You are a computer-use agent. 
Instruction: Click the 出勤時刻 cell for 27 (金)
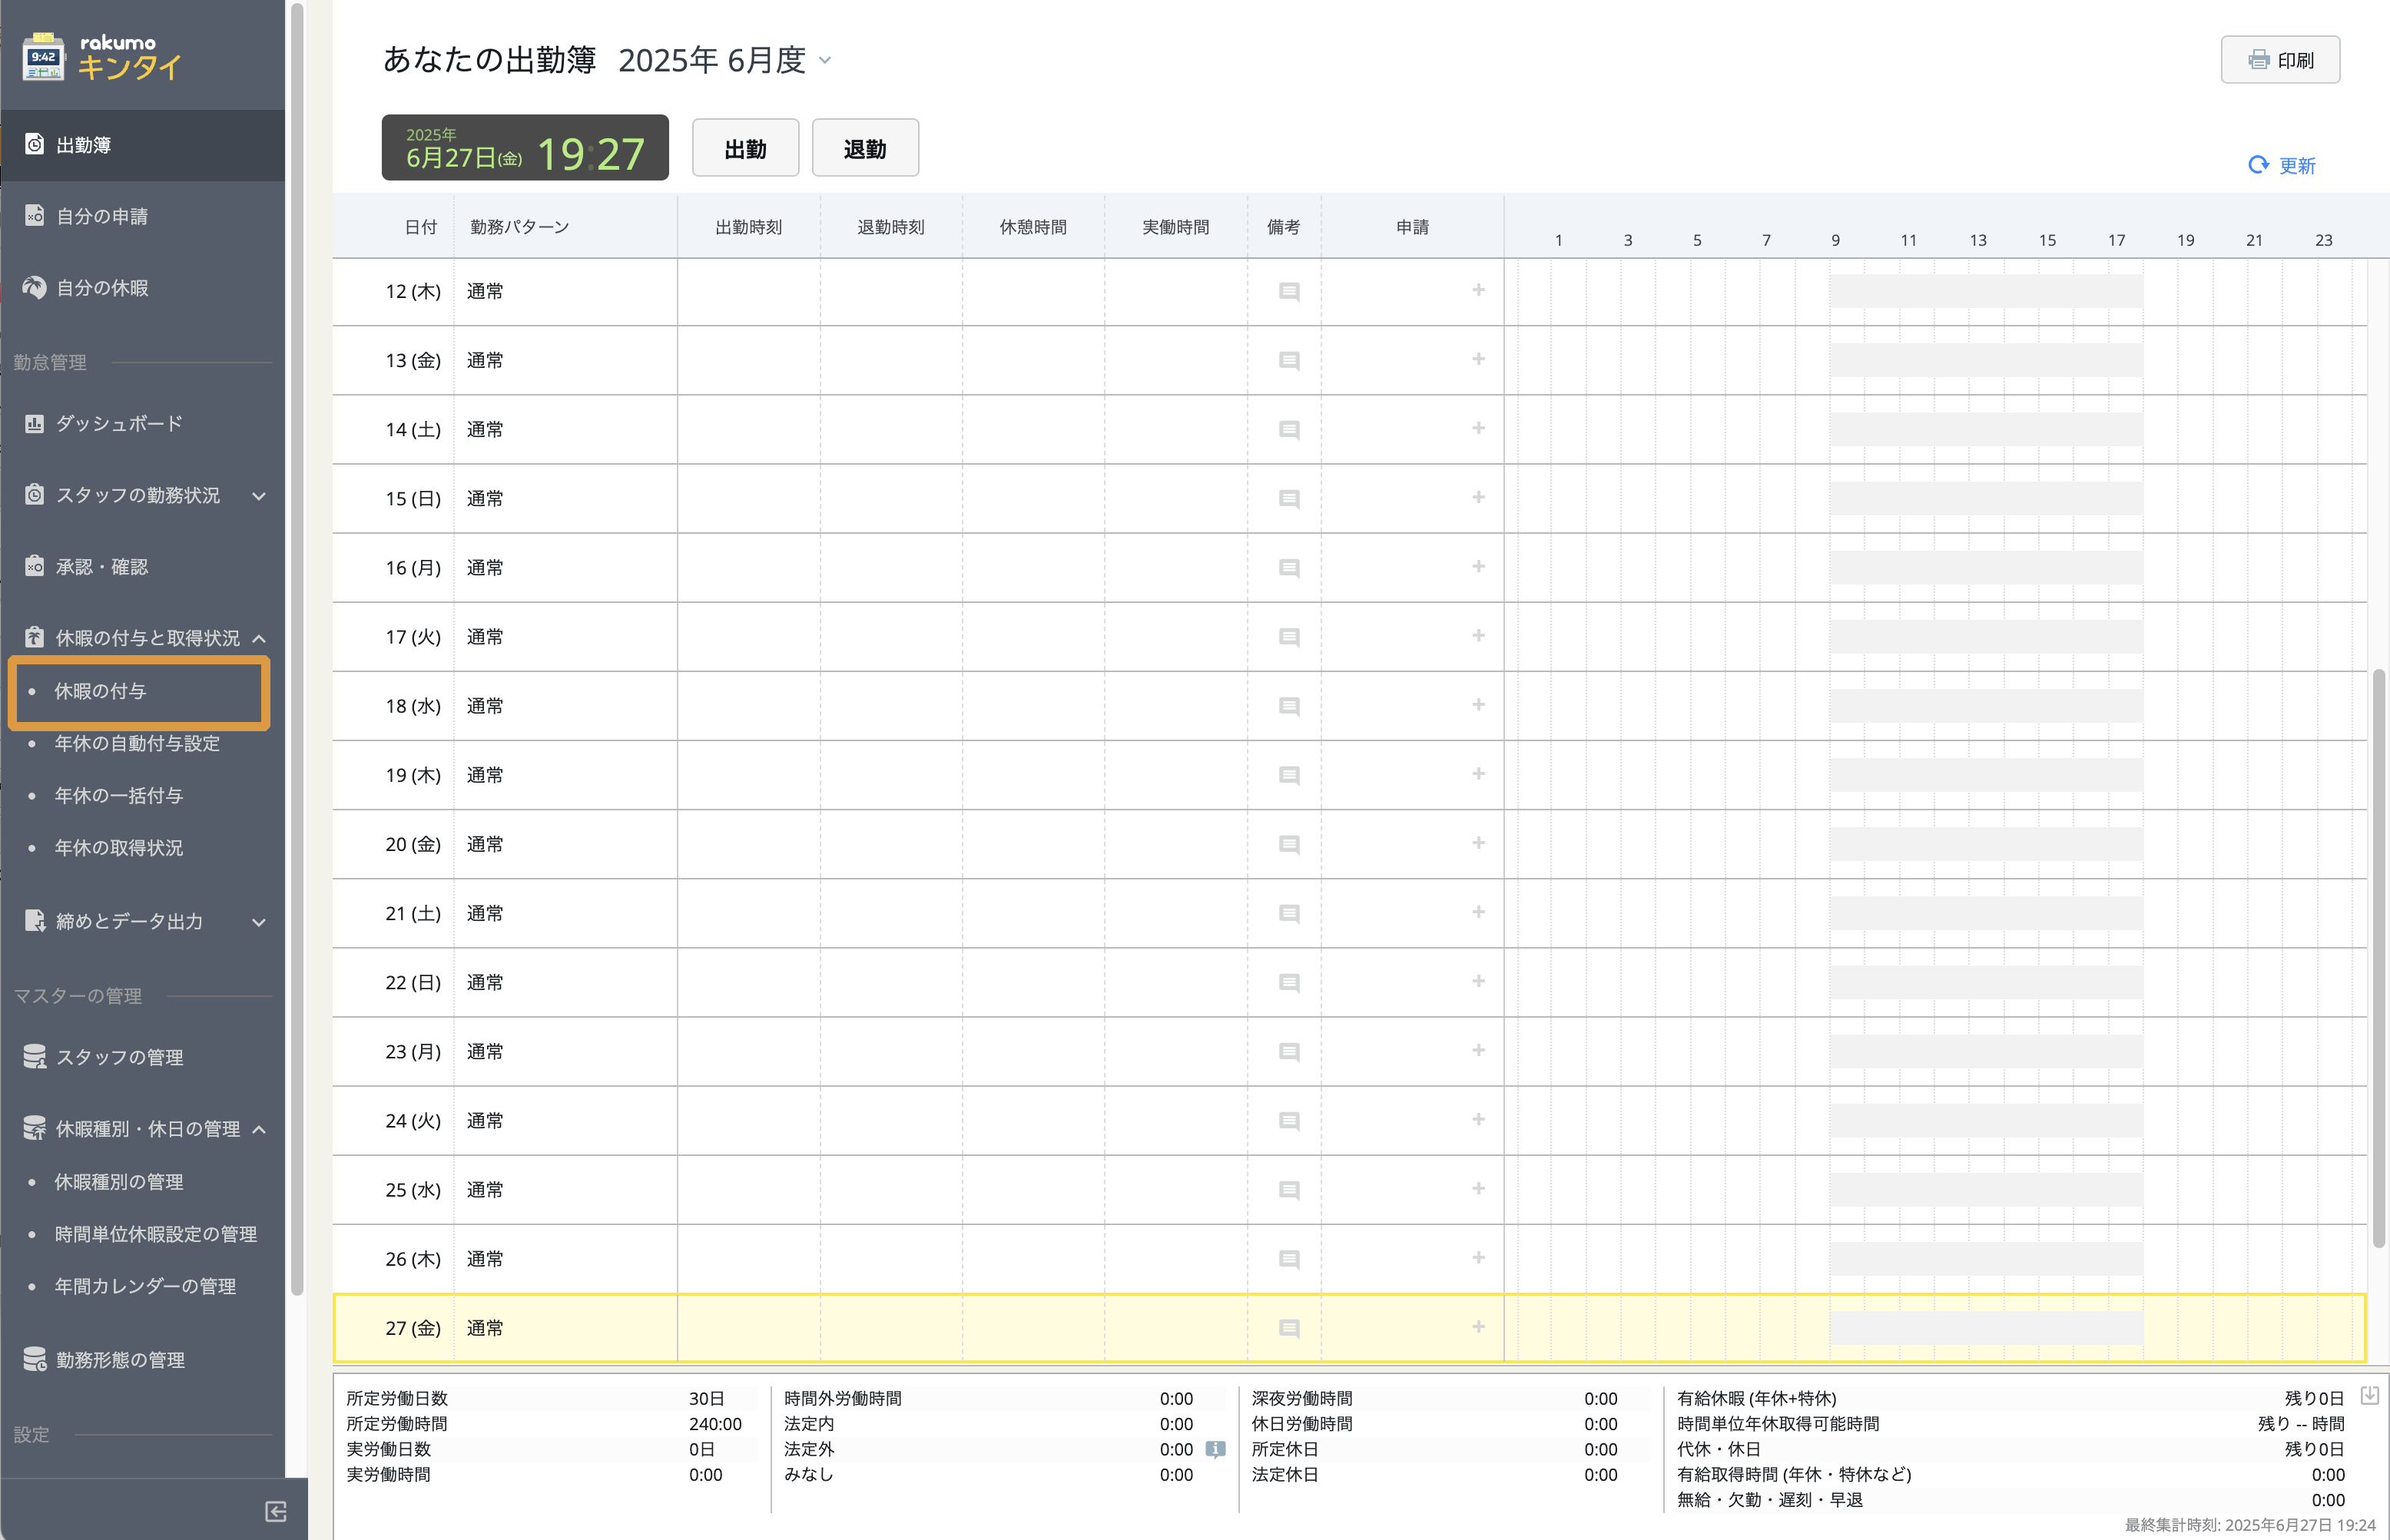tap(749, 1328)
